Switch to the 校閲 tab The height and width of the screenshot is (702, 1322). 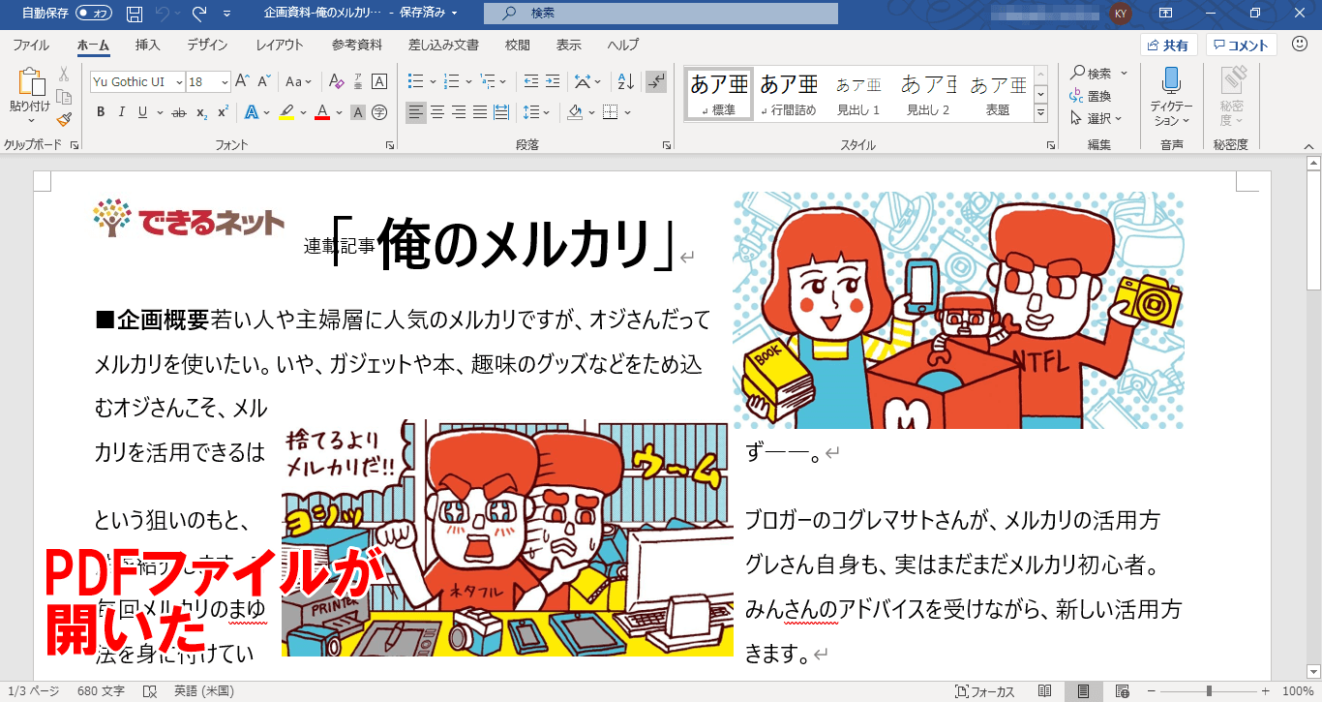(x=518, y=45)
